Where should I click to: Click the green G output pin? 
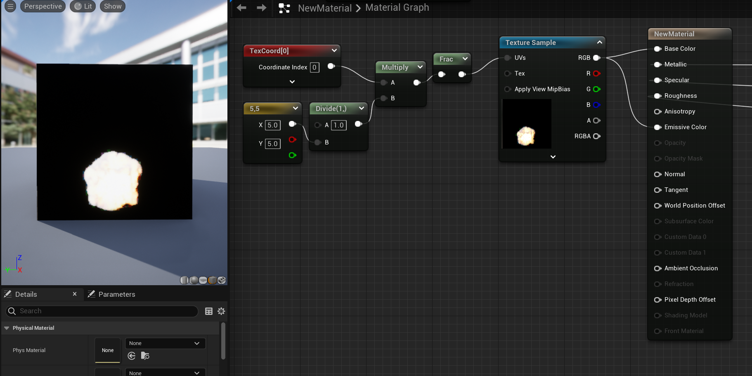(597, 89)
